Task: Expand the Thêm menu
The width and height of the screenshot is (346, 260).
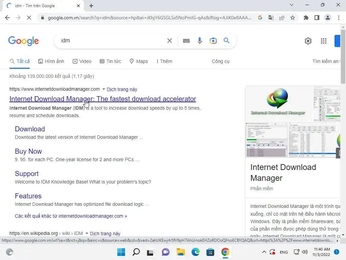Action: tap(164, 61)
